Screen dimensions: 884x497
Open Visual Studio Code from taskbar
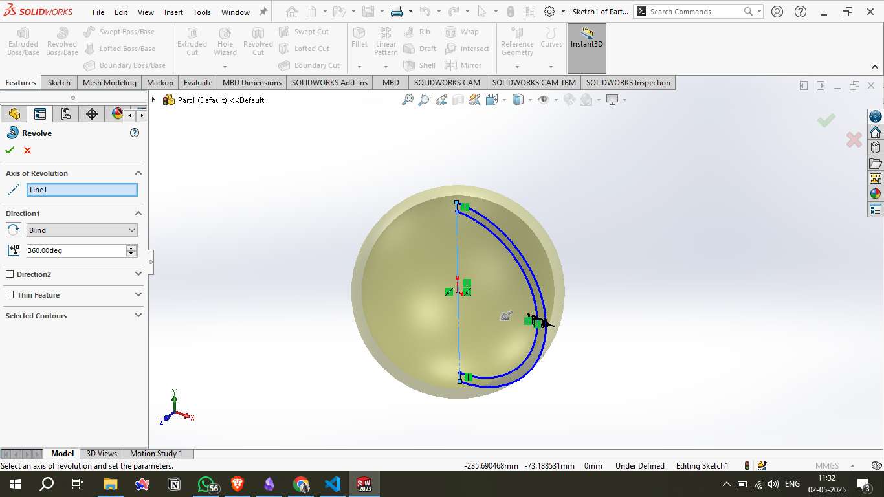click(333, 484)
